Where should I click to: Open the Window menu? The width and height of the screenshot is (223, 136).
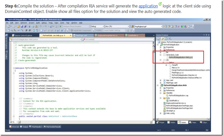(x=74, y=23)
